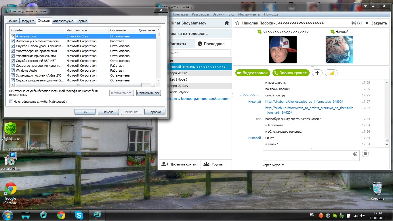The width and height of the screenshot is (393, 221).
Task: Open Chrome from the taskbar
Action: click(x=61, y=215)
